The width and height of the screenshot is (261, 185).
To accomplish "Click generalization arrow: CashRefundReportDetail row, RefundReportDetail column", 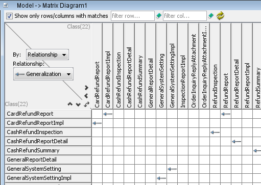I will [x=236, y=141].
